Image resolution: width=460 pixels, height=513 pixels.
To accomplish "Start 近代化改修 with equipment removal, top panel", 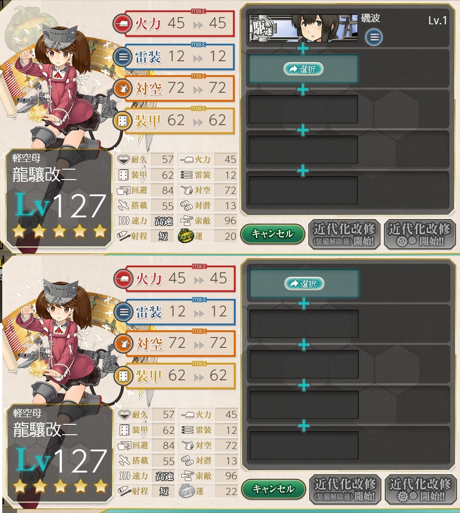I will click(344, 234).
